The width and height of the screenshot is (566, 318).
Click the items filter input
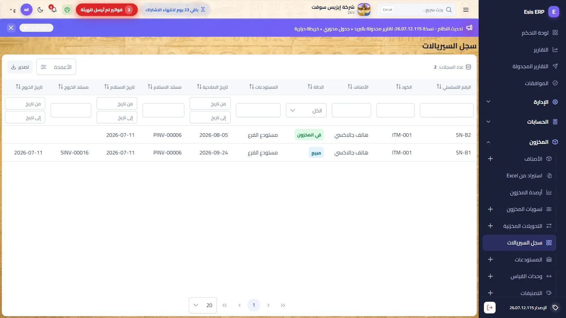point(351,110)
